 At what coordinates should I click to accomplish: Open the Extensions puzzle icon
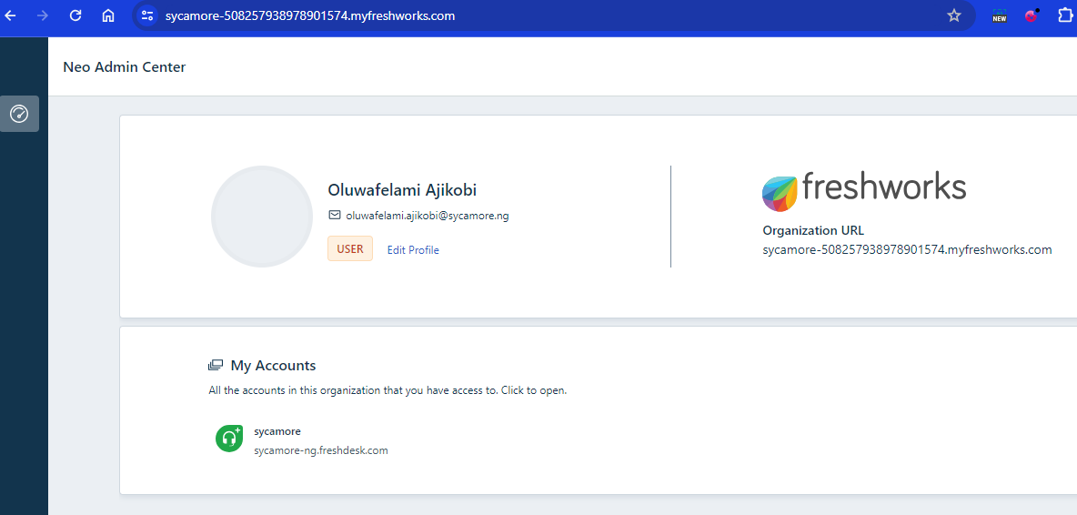point(1064,15)
